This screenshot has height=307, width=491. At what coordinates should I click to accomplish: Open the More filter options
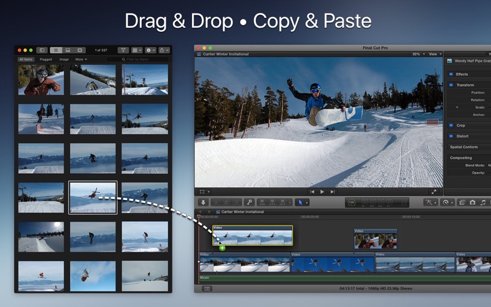click(81, 60)
